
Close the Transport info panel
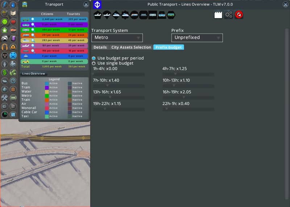coord(86,4)
